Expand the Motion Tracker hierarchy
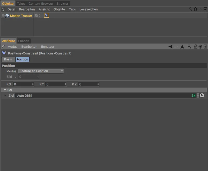This screenshot has width=208, height=171. click(3, 16)
